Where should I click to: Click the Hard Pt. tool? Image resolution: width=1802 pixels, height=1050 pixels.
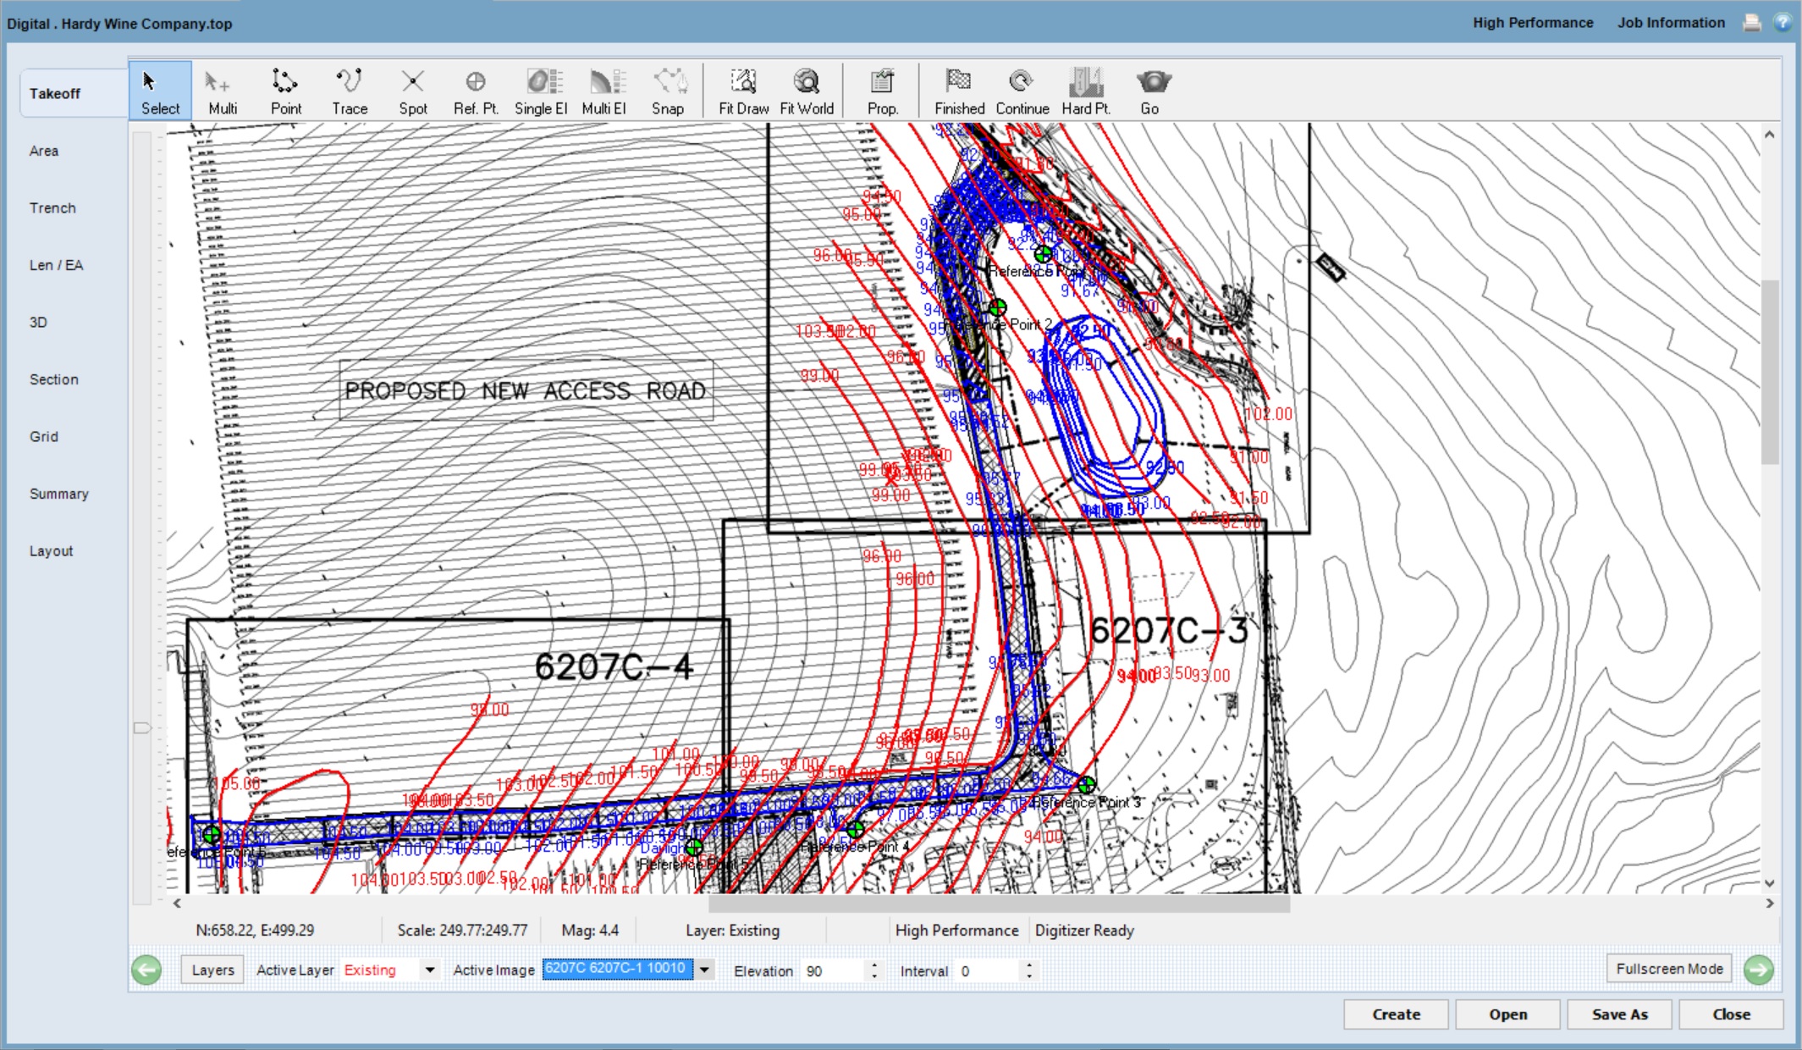coord(1085,91)
